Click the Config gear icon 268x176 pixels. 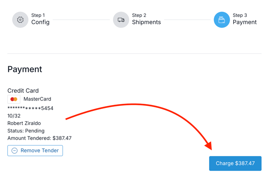point(20,20)
